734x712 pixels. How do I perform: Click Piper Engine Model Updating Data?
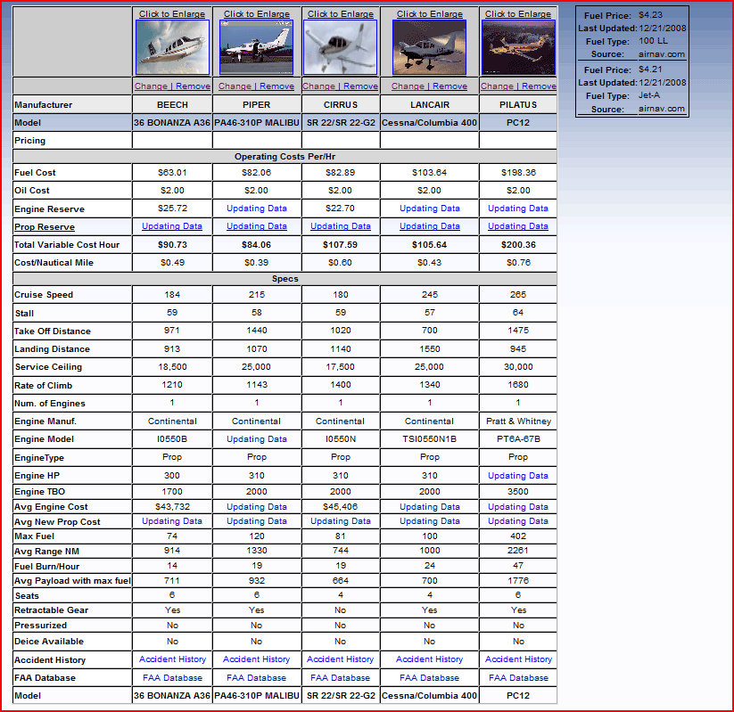pos(257,438)
